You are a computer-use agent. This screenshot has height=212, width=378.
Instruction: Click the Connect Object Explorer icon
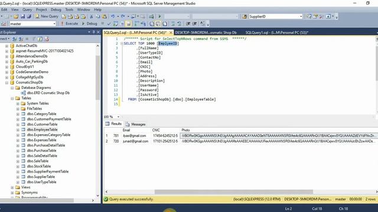[x=14, y=39]
